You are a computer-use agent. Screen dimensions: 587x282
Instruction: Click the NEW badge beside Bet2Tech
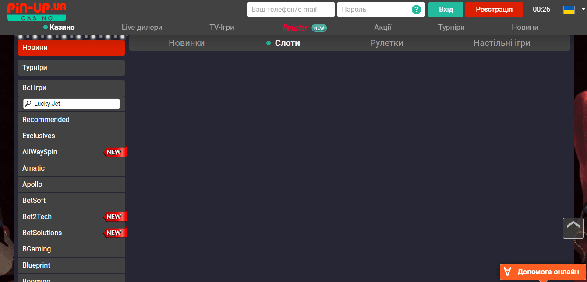[x=114, y=217]
